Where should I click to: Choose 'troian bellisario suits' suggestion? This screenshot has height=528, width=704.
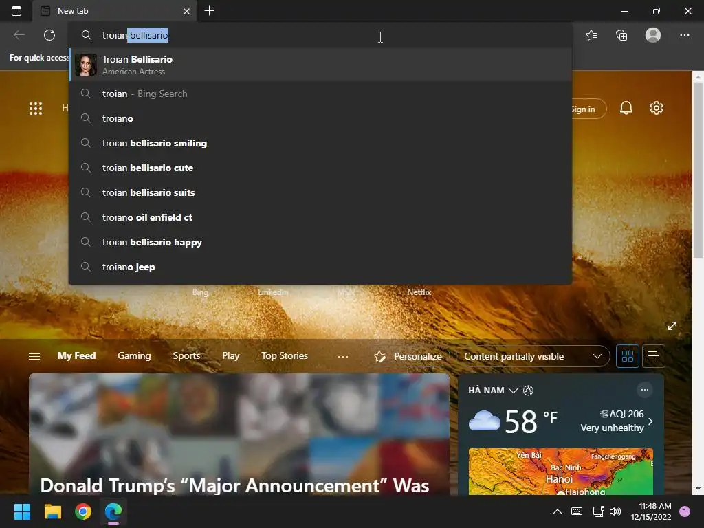click(x=320, y=192)
